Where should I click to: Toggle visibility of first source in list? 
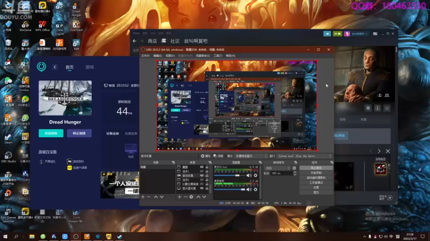[202, 167]
